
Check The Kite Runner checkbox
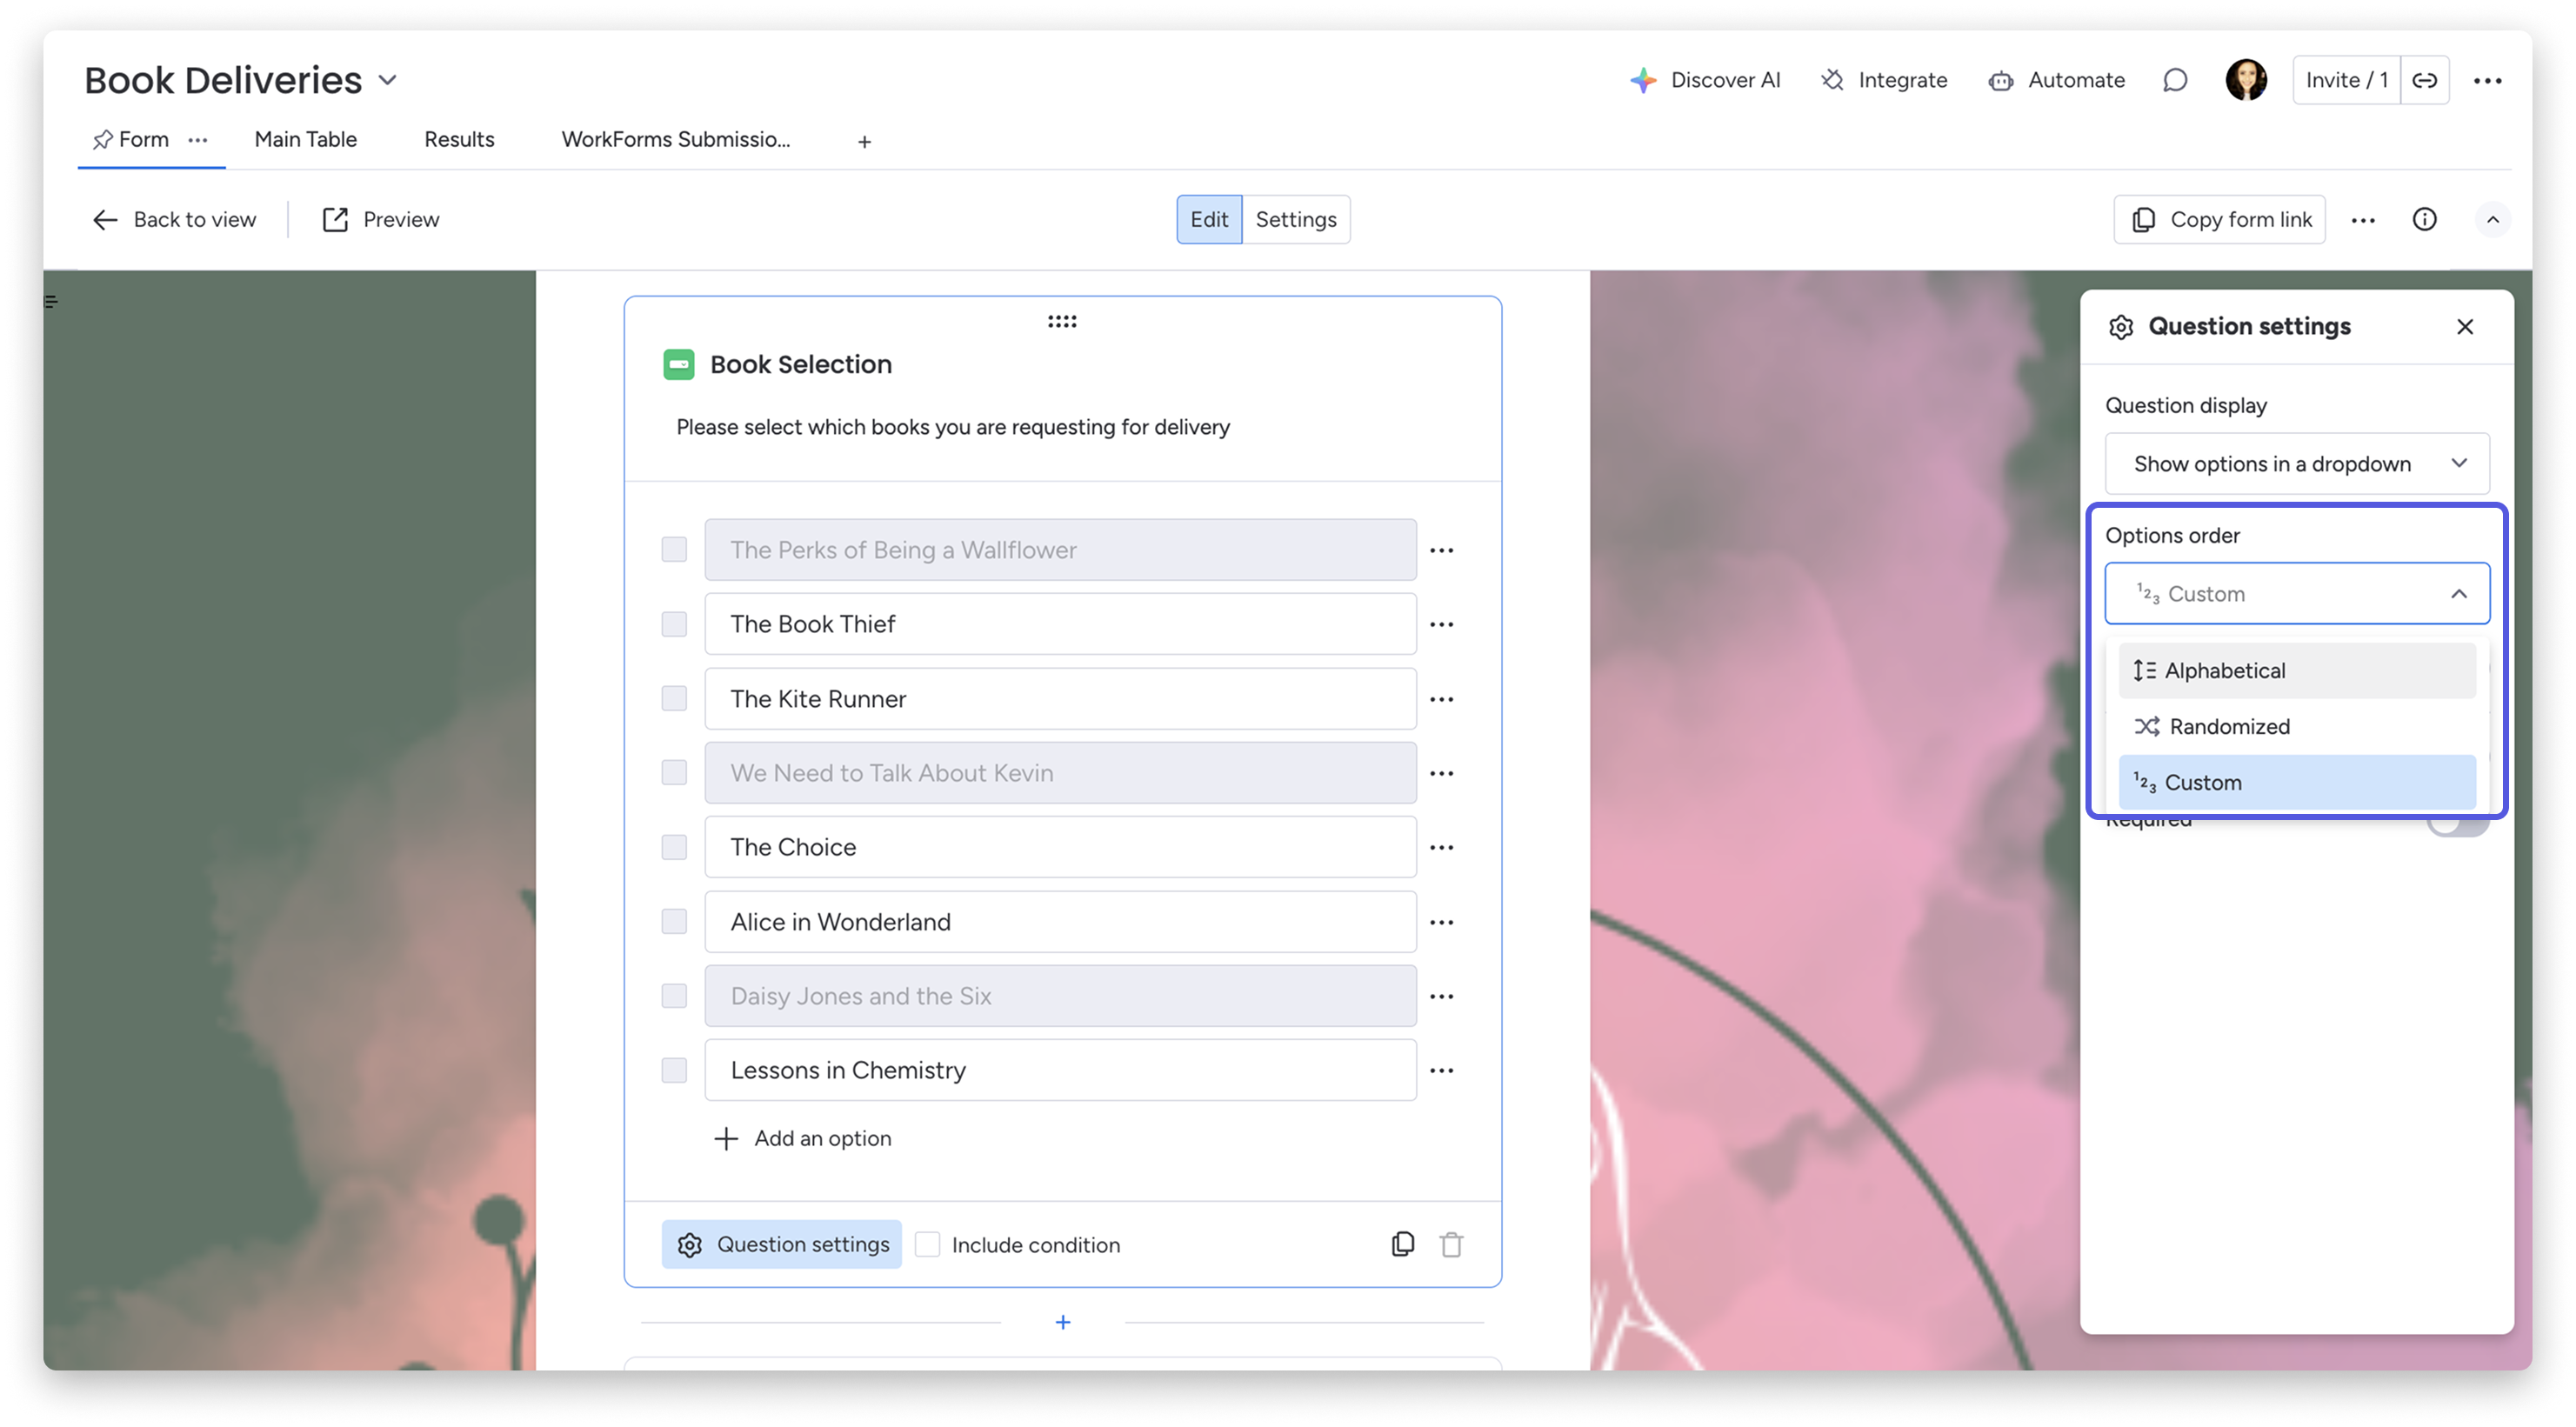674,699
